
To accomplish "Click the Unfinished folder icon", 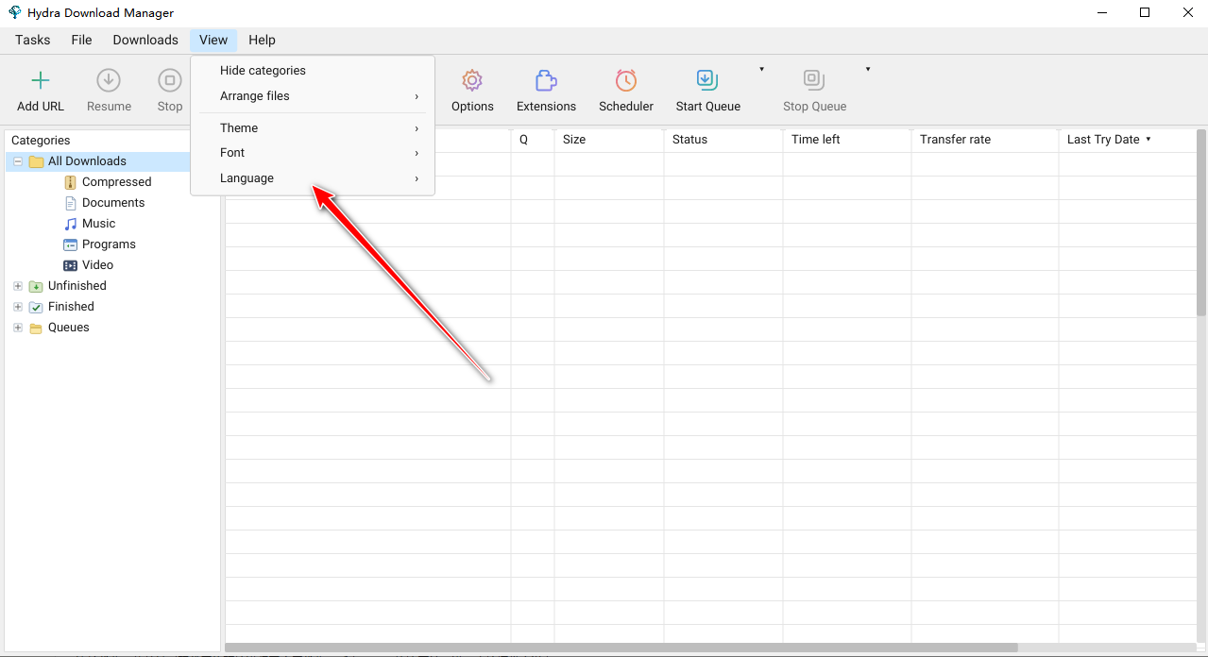I will tap(36, 286).
